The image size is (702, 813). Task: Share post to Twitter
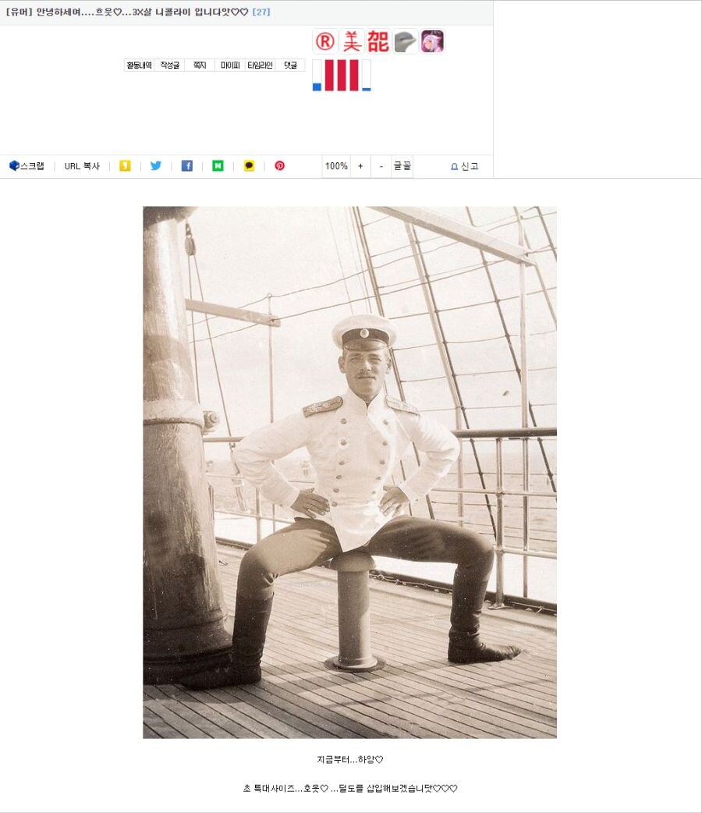pyautogui.click(x=155, y=166)
